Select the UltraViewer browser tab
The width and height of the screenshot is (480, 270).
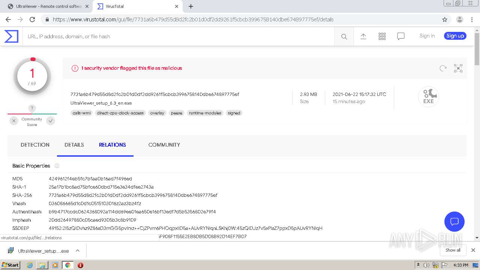click(48, 6)
